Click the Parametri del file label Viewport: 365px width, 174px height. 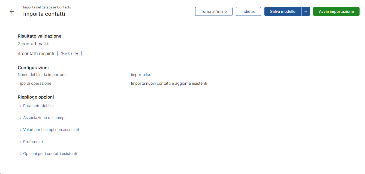tap(38, 106)
